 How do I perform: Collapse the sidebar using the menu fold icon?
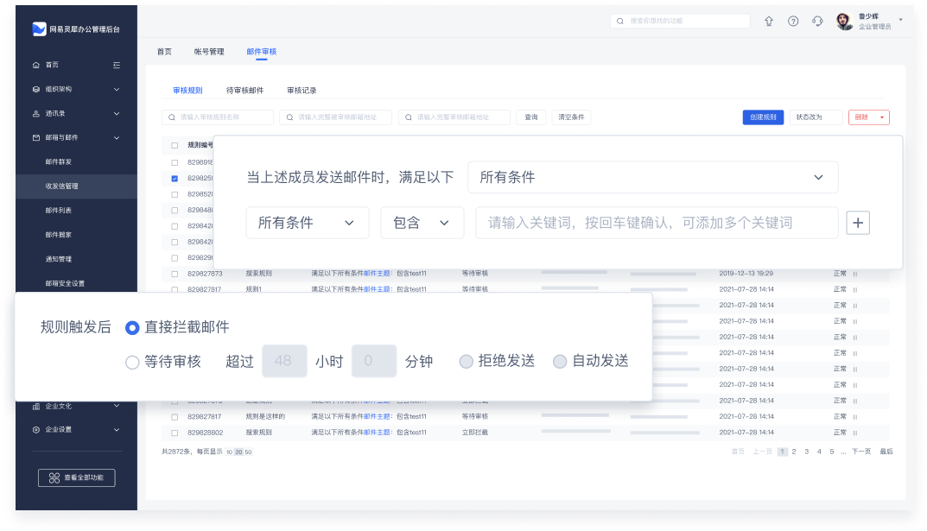[x=117, y=65]
